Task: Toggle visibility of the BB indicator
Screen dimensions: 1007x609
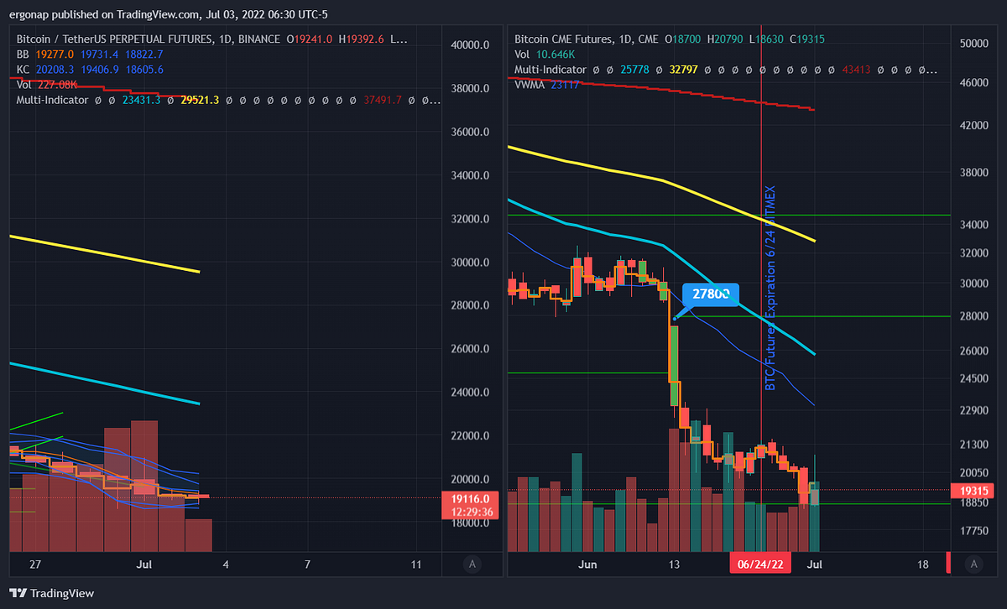Action: coord(23,53)
